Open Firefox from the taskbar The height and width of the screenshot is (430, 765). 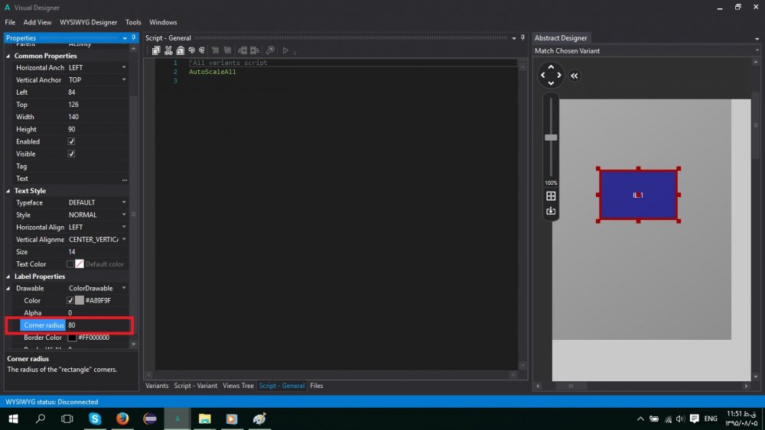[122, 419]
